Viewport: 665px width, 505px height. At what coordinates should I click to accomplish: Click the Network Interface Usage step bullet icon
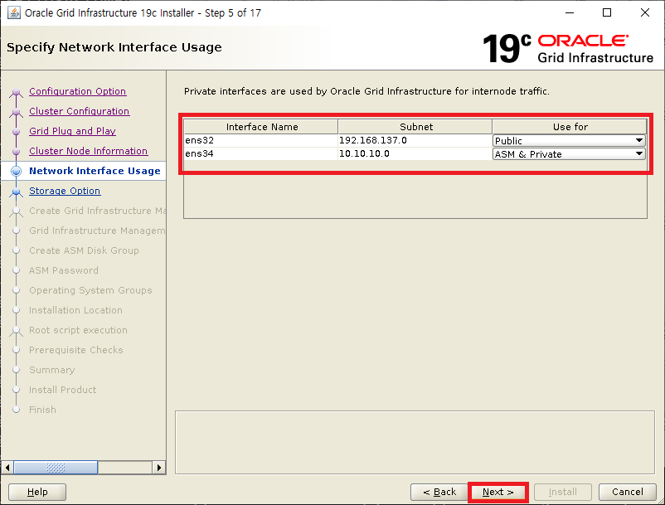pyautogui.click(x=16, y=171)
